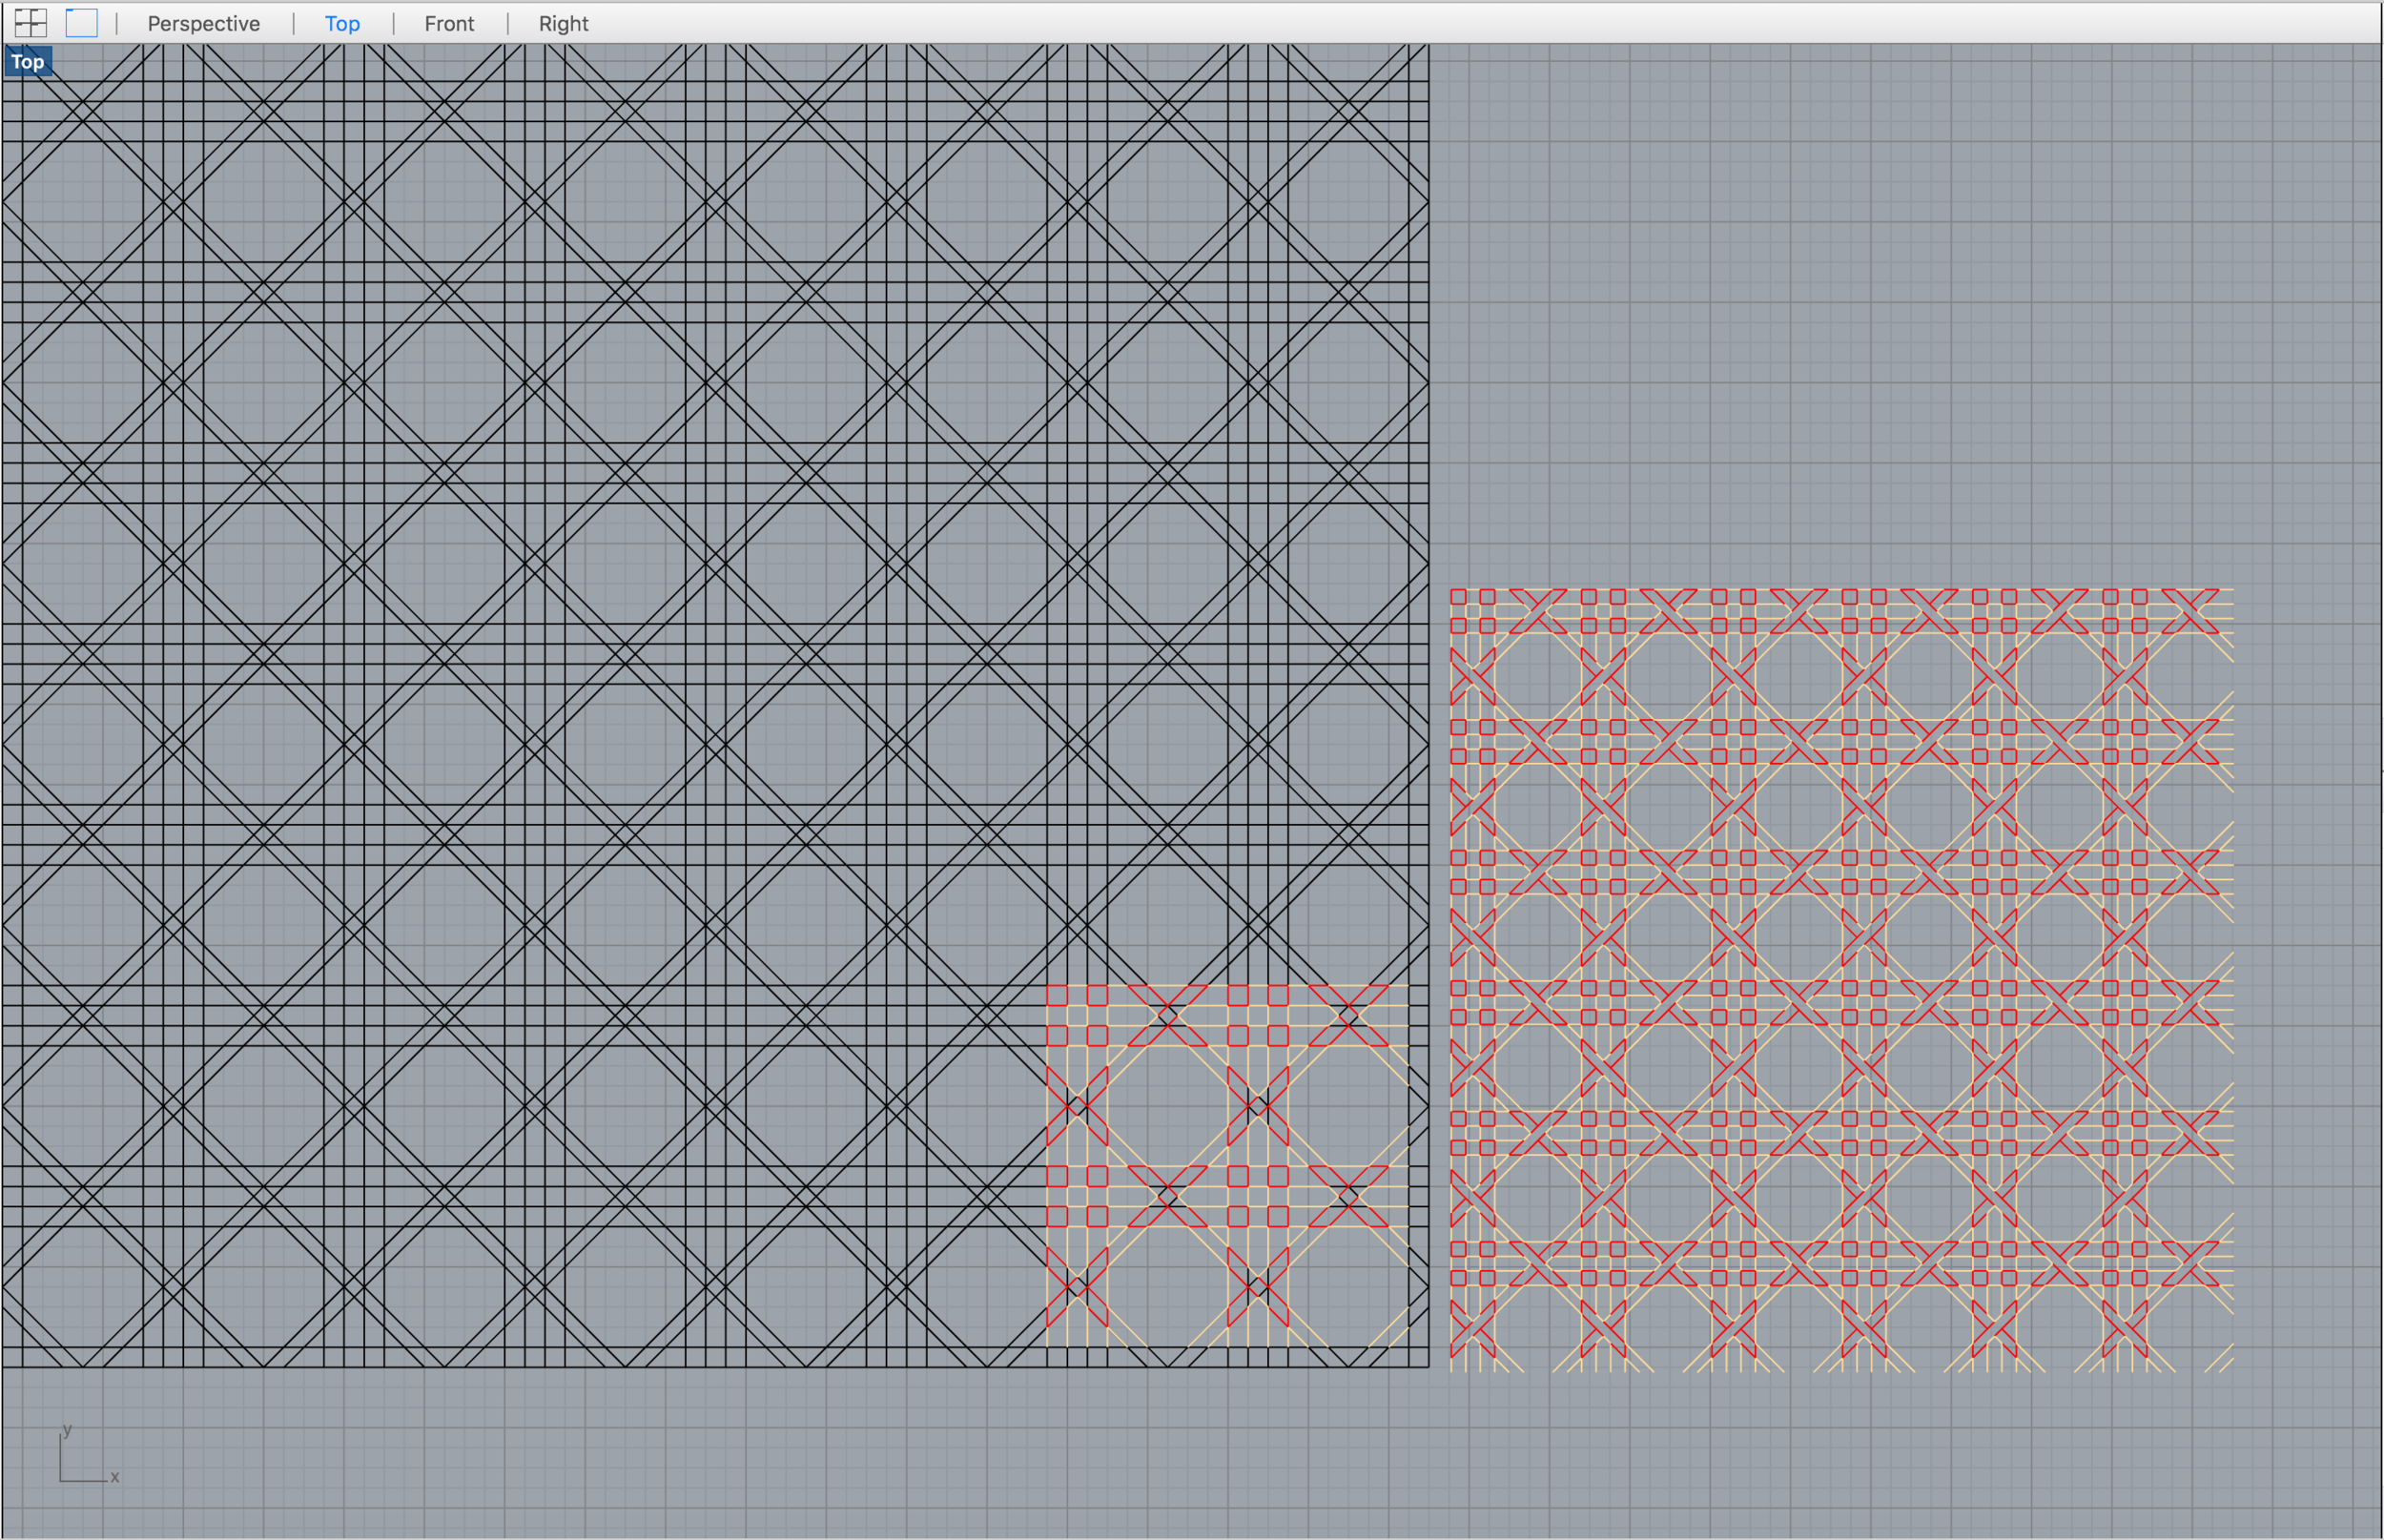Switch to the Front viewport tab
2384x1540 pixels.
click(x=449, y=24)
